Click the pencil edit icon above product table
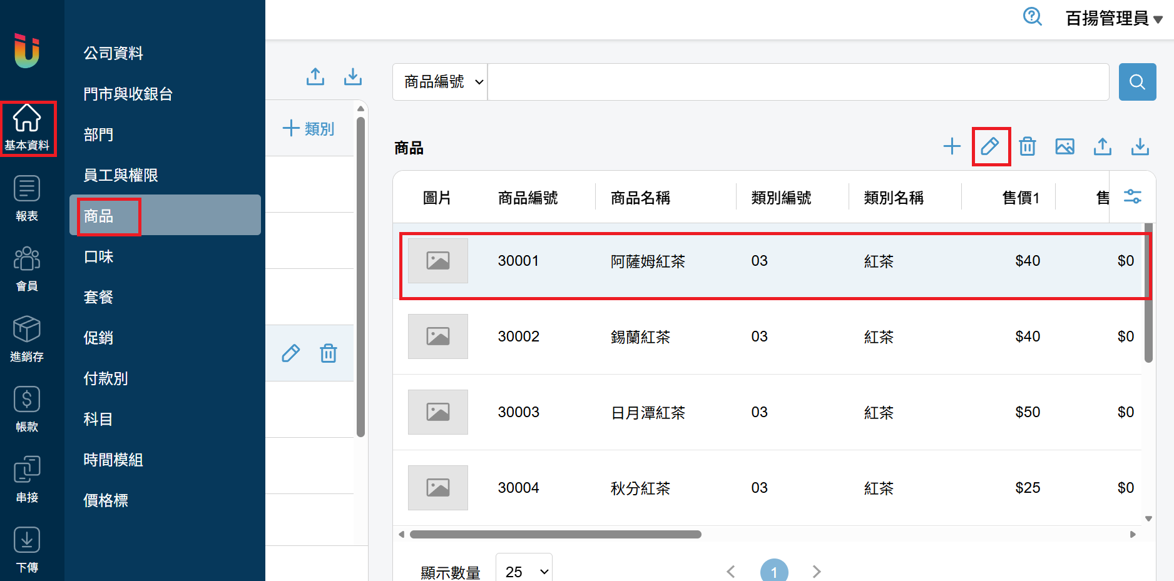The image size is (1174, 581). [x=990, y=146]
